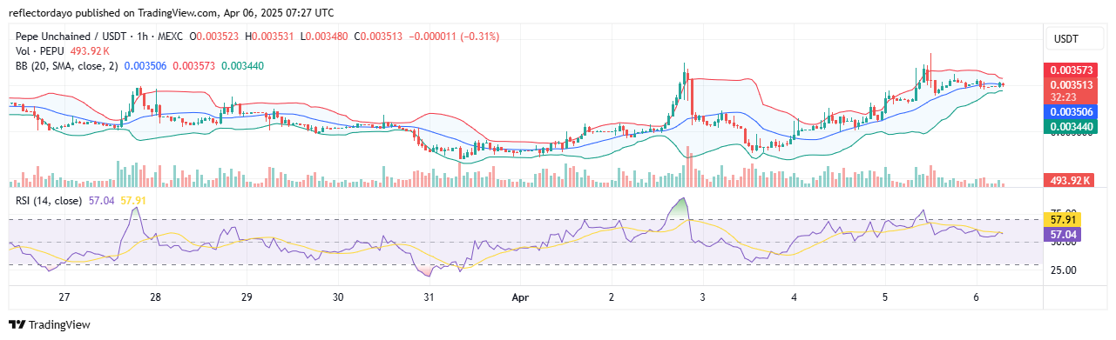Click date label 2 on time axis
The width and height of the screenshot is (1116, 340).
(x=612, y=297)
